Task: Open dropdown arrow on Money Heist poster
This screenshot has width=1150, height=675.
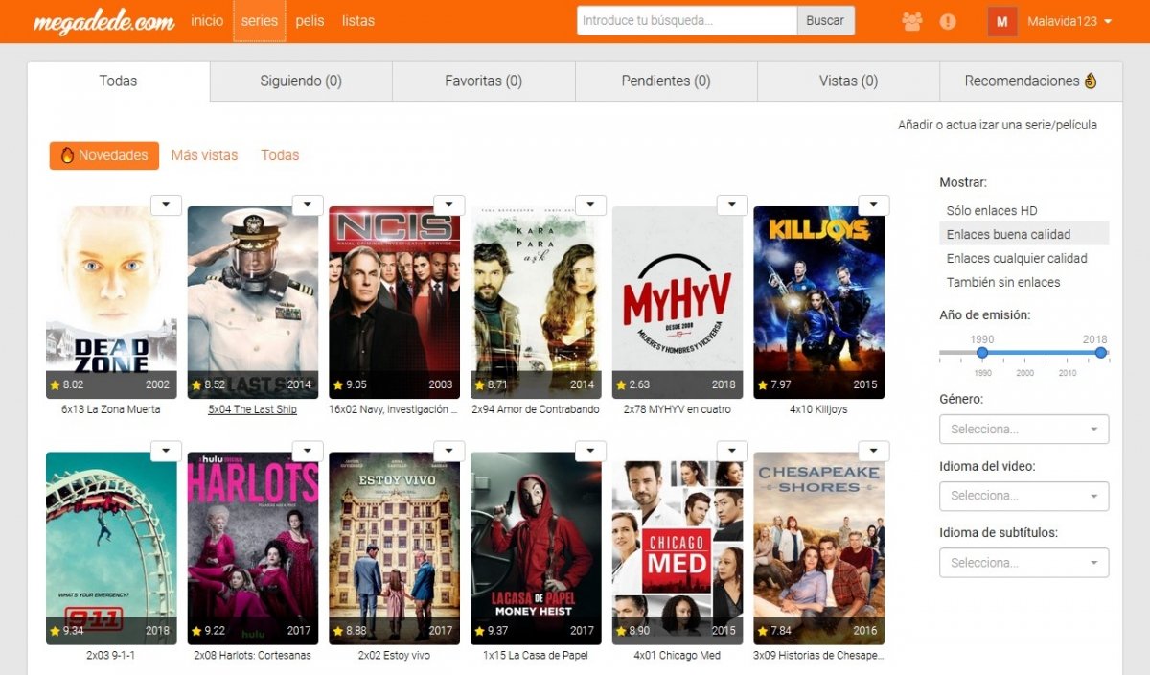Action: [x=591, y=451]
